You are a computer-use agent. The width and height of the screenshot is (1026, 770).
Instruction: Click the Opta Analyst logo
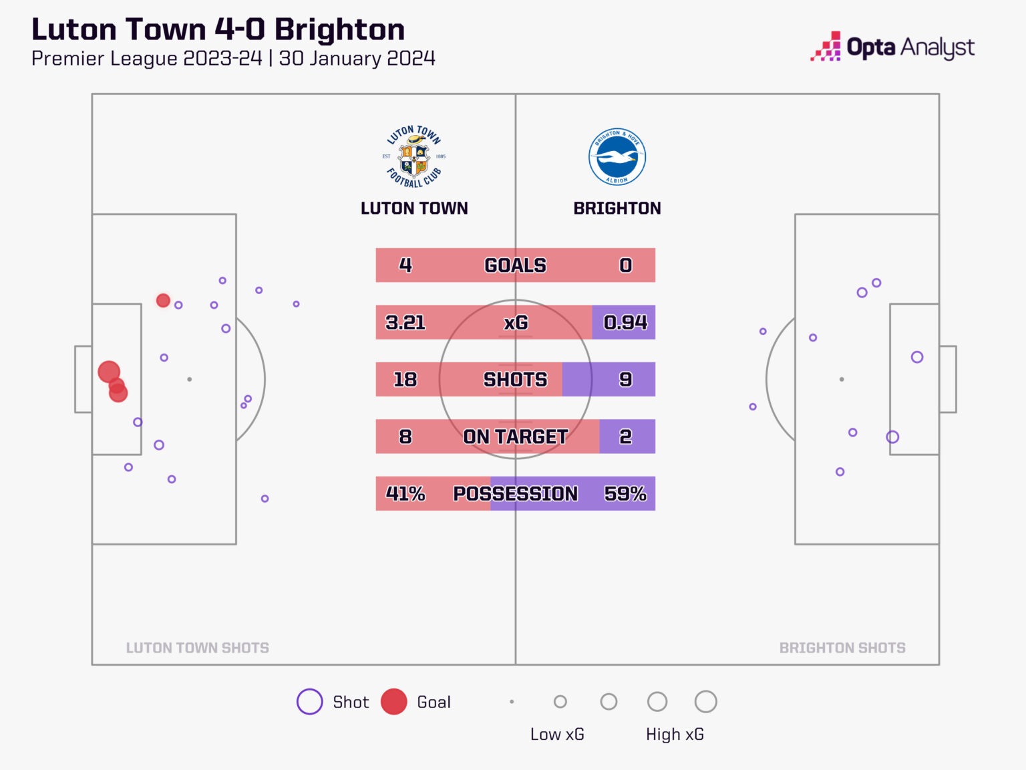(892, 47)
